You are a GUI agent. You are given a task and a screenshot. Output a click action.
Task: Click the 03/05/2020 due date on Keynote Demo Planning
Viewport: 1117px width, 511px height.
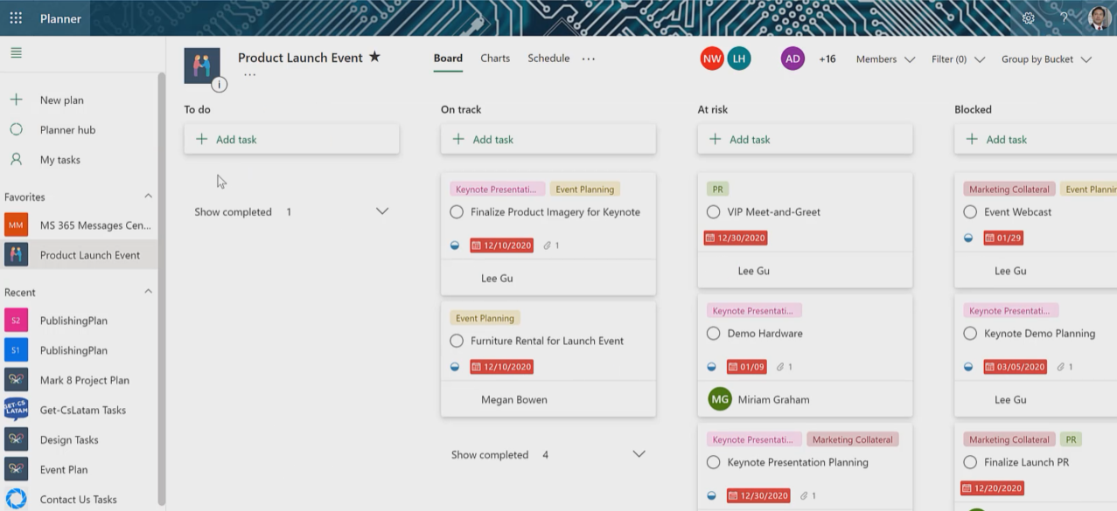(x=1015, y=367)
